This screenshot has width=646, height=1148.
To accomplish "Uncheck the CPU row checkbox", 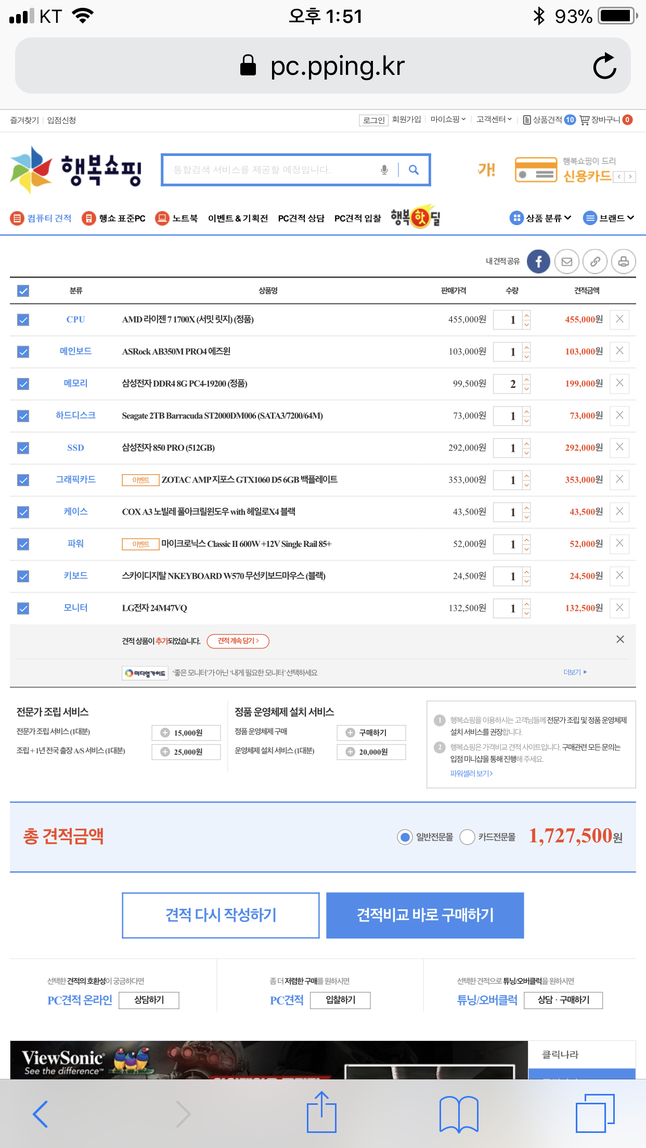I will [23, 320].
